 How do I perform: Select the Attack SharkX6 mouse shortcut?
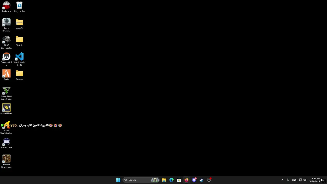coord(6,128)
